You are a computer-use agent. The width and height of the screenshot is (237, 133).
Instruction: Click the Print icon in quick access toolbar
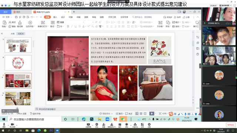(24, 17)
